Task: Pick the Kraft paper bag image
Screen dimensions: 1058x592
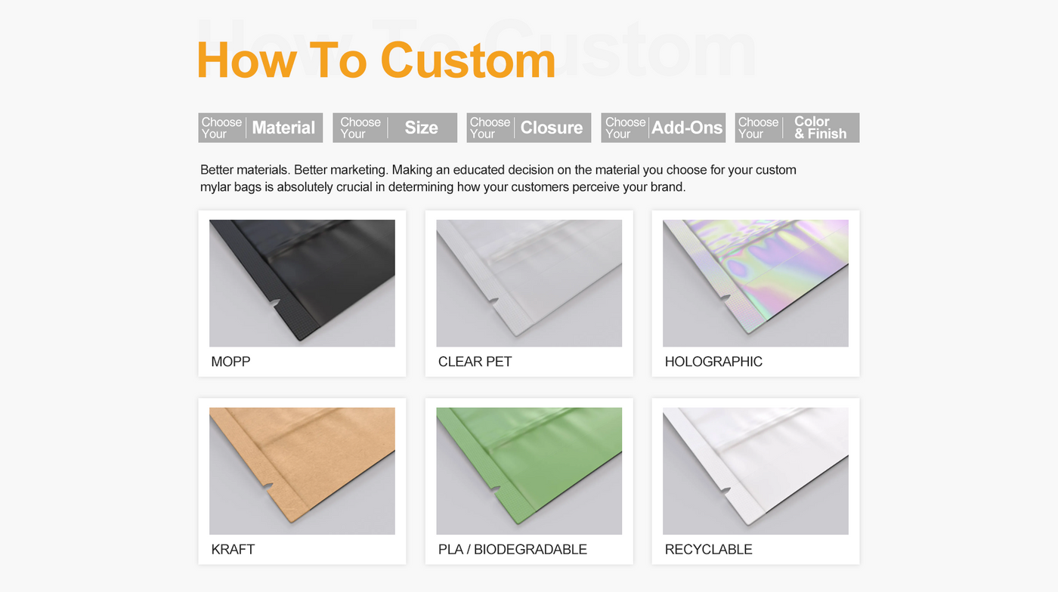Action: pyautogui.click(x=302, y=471)
